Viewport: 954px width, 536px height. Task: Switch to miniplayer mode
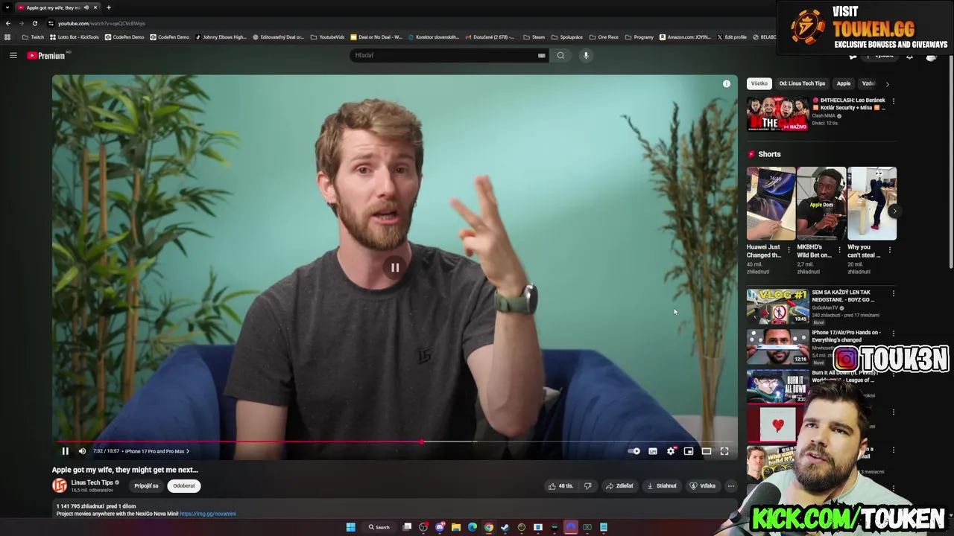coord(689,451)
